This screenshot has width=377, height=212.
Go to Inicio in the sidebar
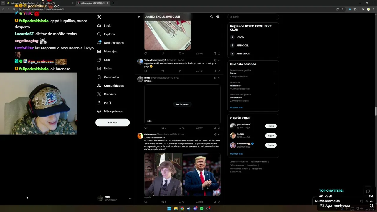pyautogui.click(x=104, y=26)
